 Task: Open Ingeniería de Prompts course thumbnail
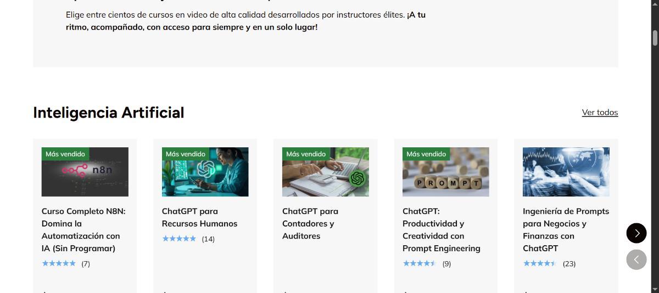coord(566,172)
